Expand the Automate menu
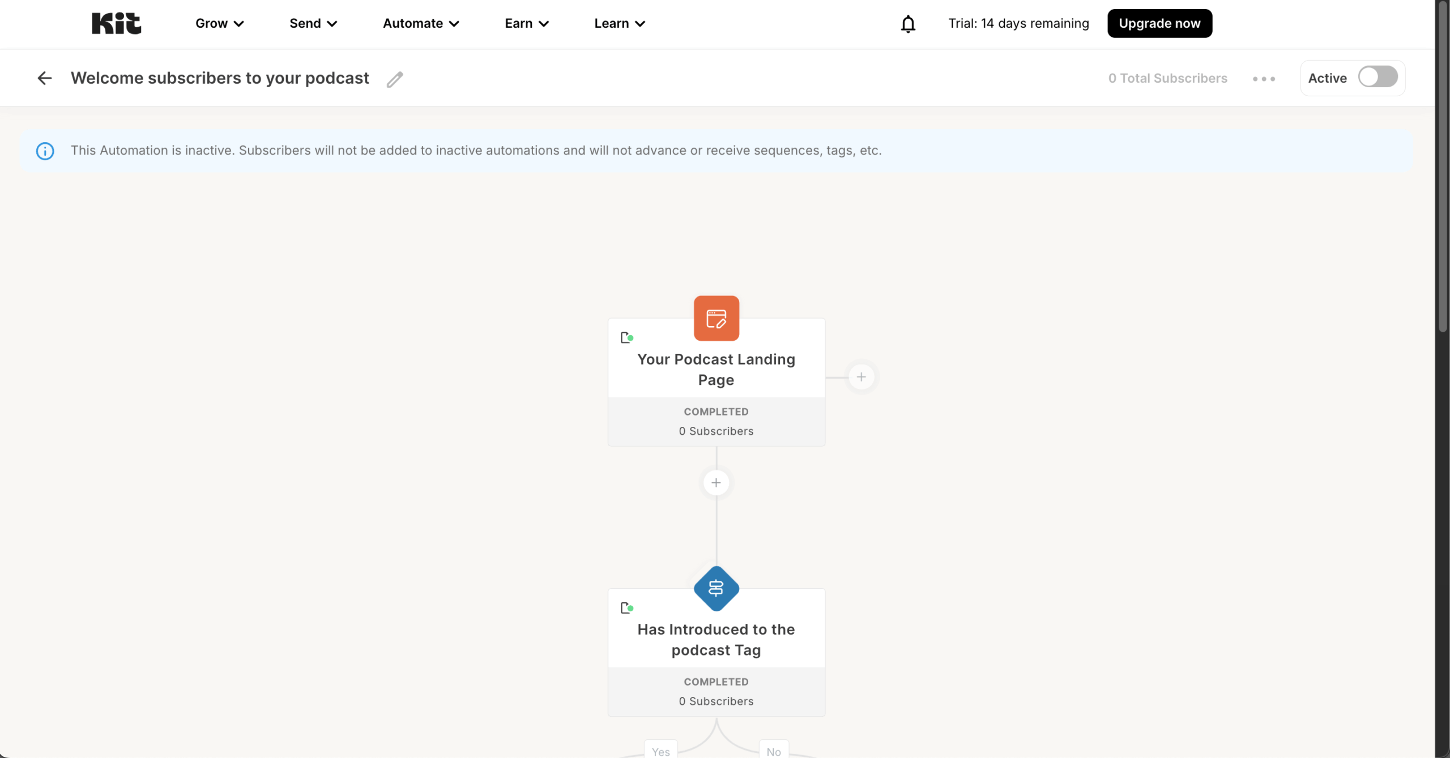 coord(421,23)
